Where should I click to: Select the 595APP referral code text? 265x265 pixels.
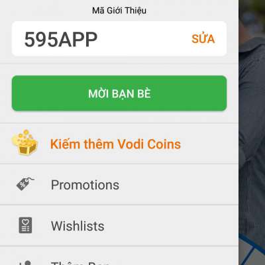tap(61, 40)
